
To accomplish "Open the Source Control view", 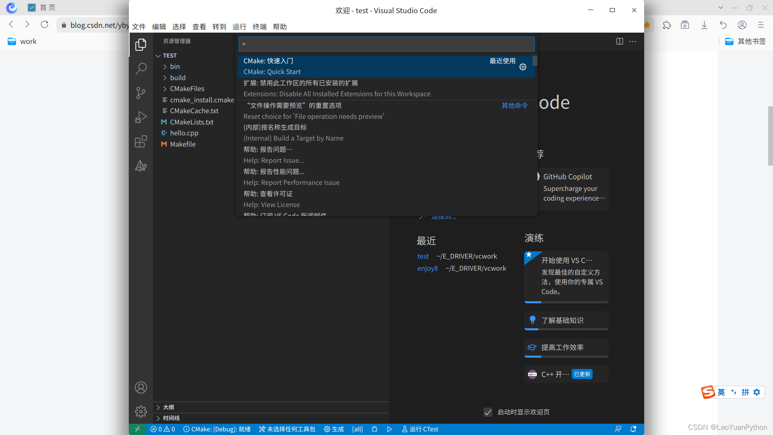I will 141,93.
